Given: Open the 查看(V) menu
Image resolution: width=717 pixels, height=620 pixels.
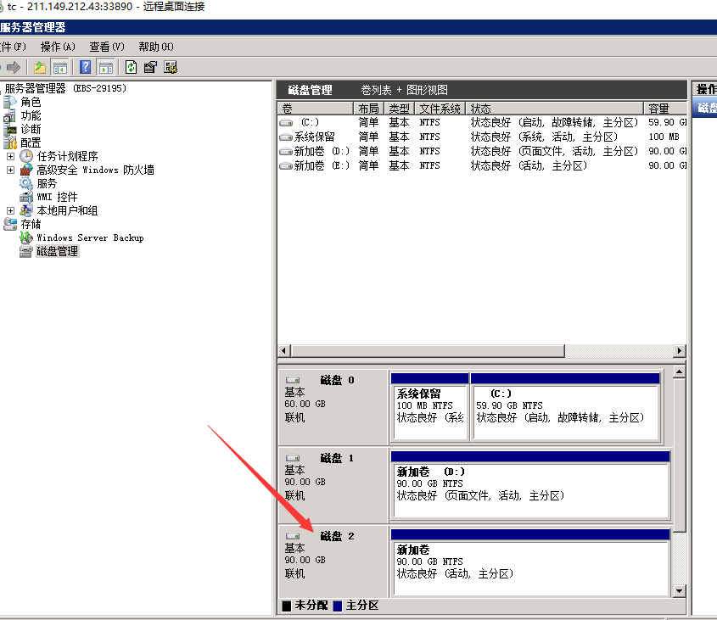Looking at the screenshot, I should tap(107, 47).
